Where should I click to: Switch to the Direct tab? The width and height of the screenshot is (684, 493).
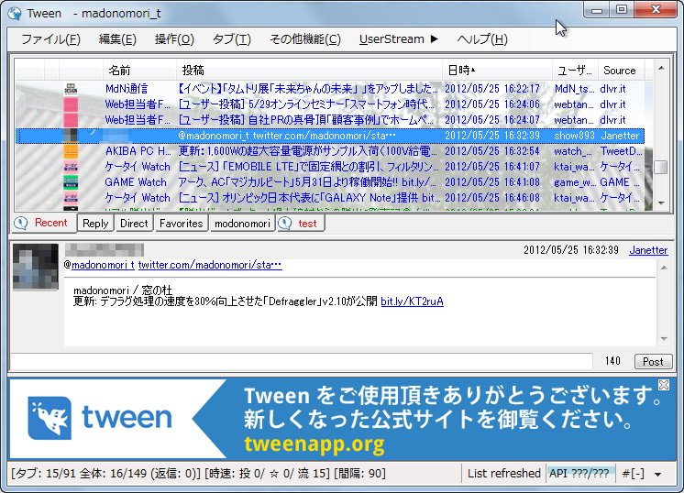click(134, 224)
